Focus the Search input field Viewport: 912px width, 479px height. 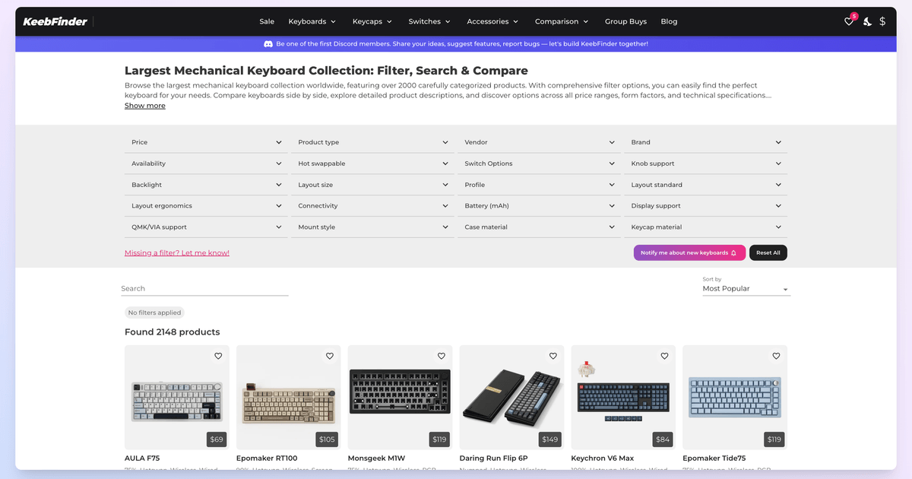click(205, 289)
